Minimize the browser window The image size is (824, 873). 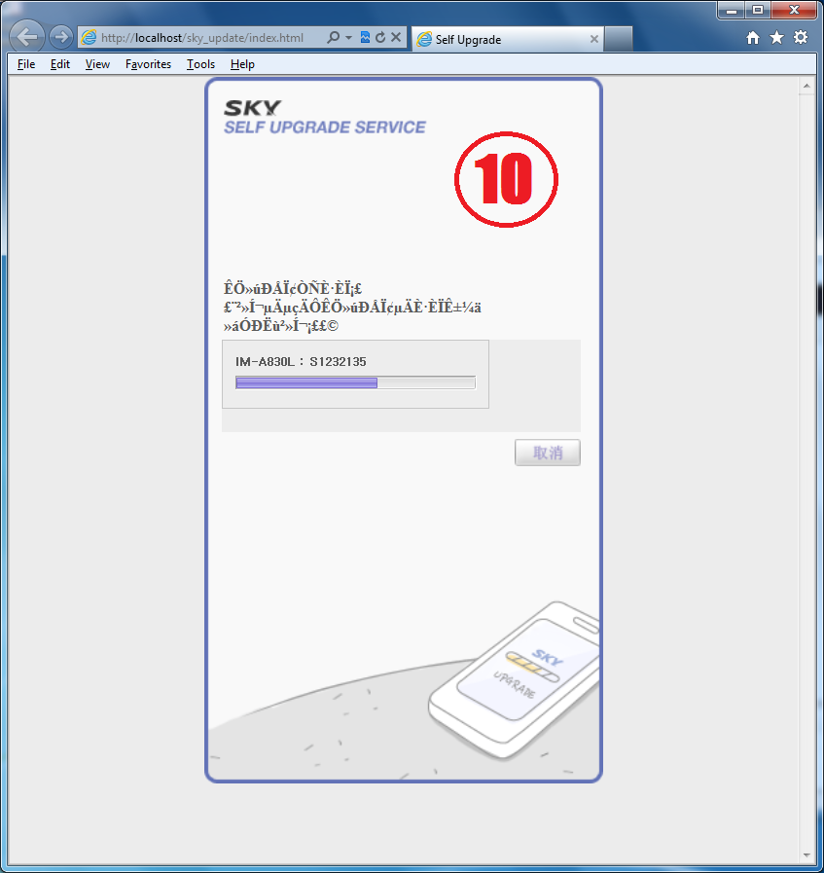(731, 10)
